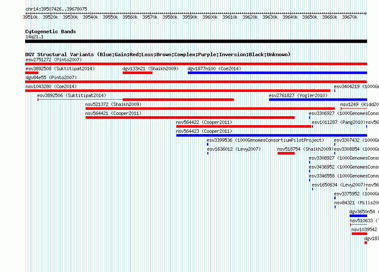The height and width of the screenshot is (272, 379).
Task: Open variant label esv3892506 (Suktitipat2014)
Action: [72, 95]
